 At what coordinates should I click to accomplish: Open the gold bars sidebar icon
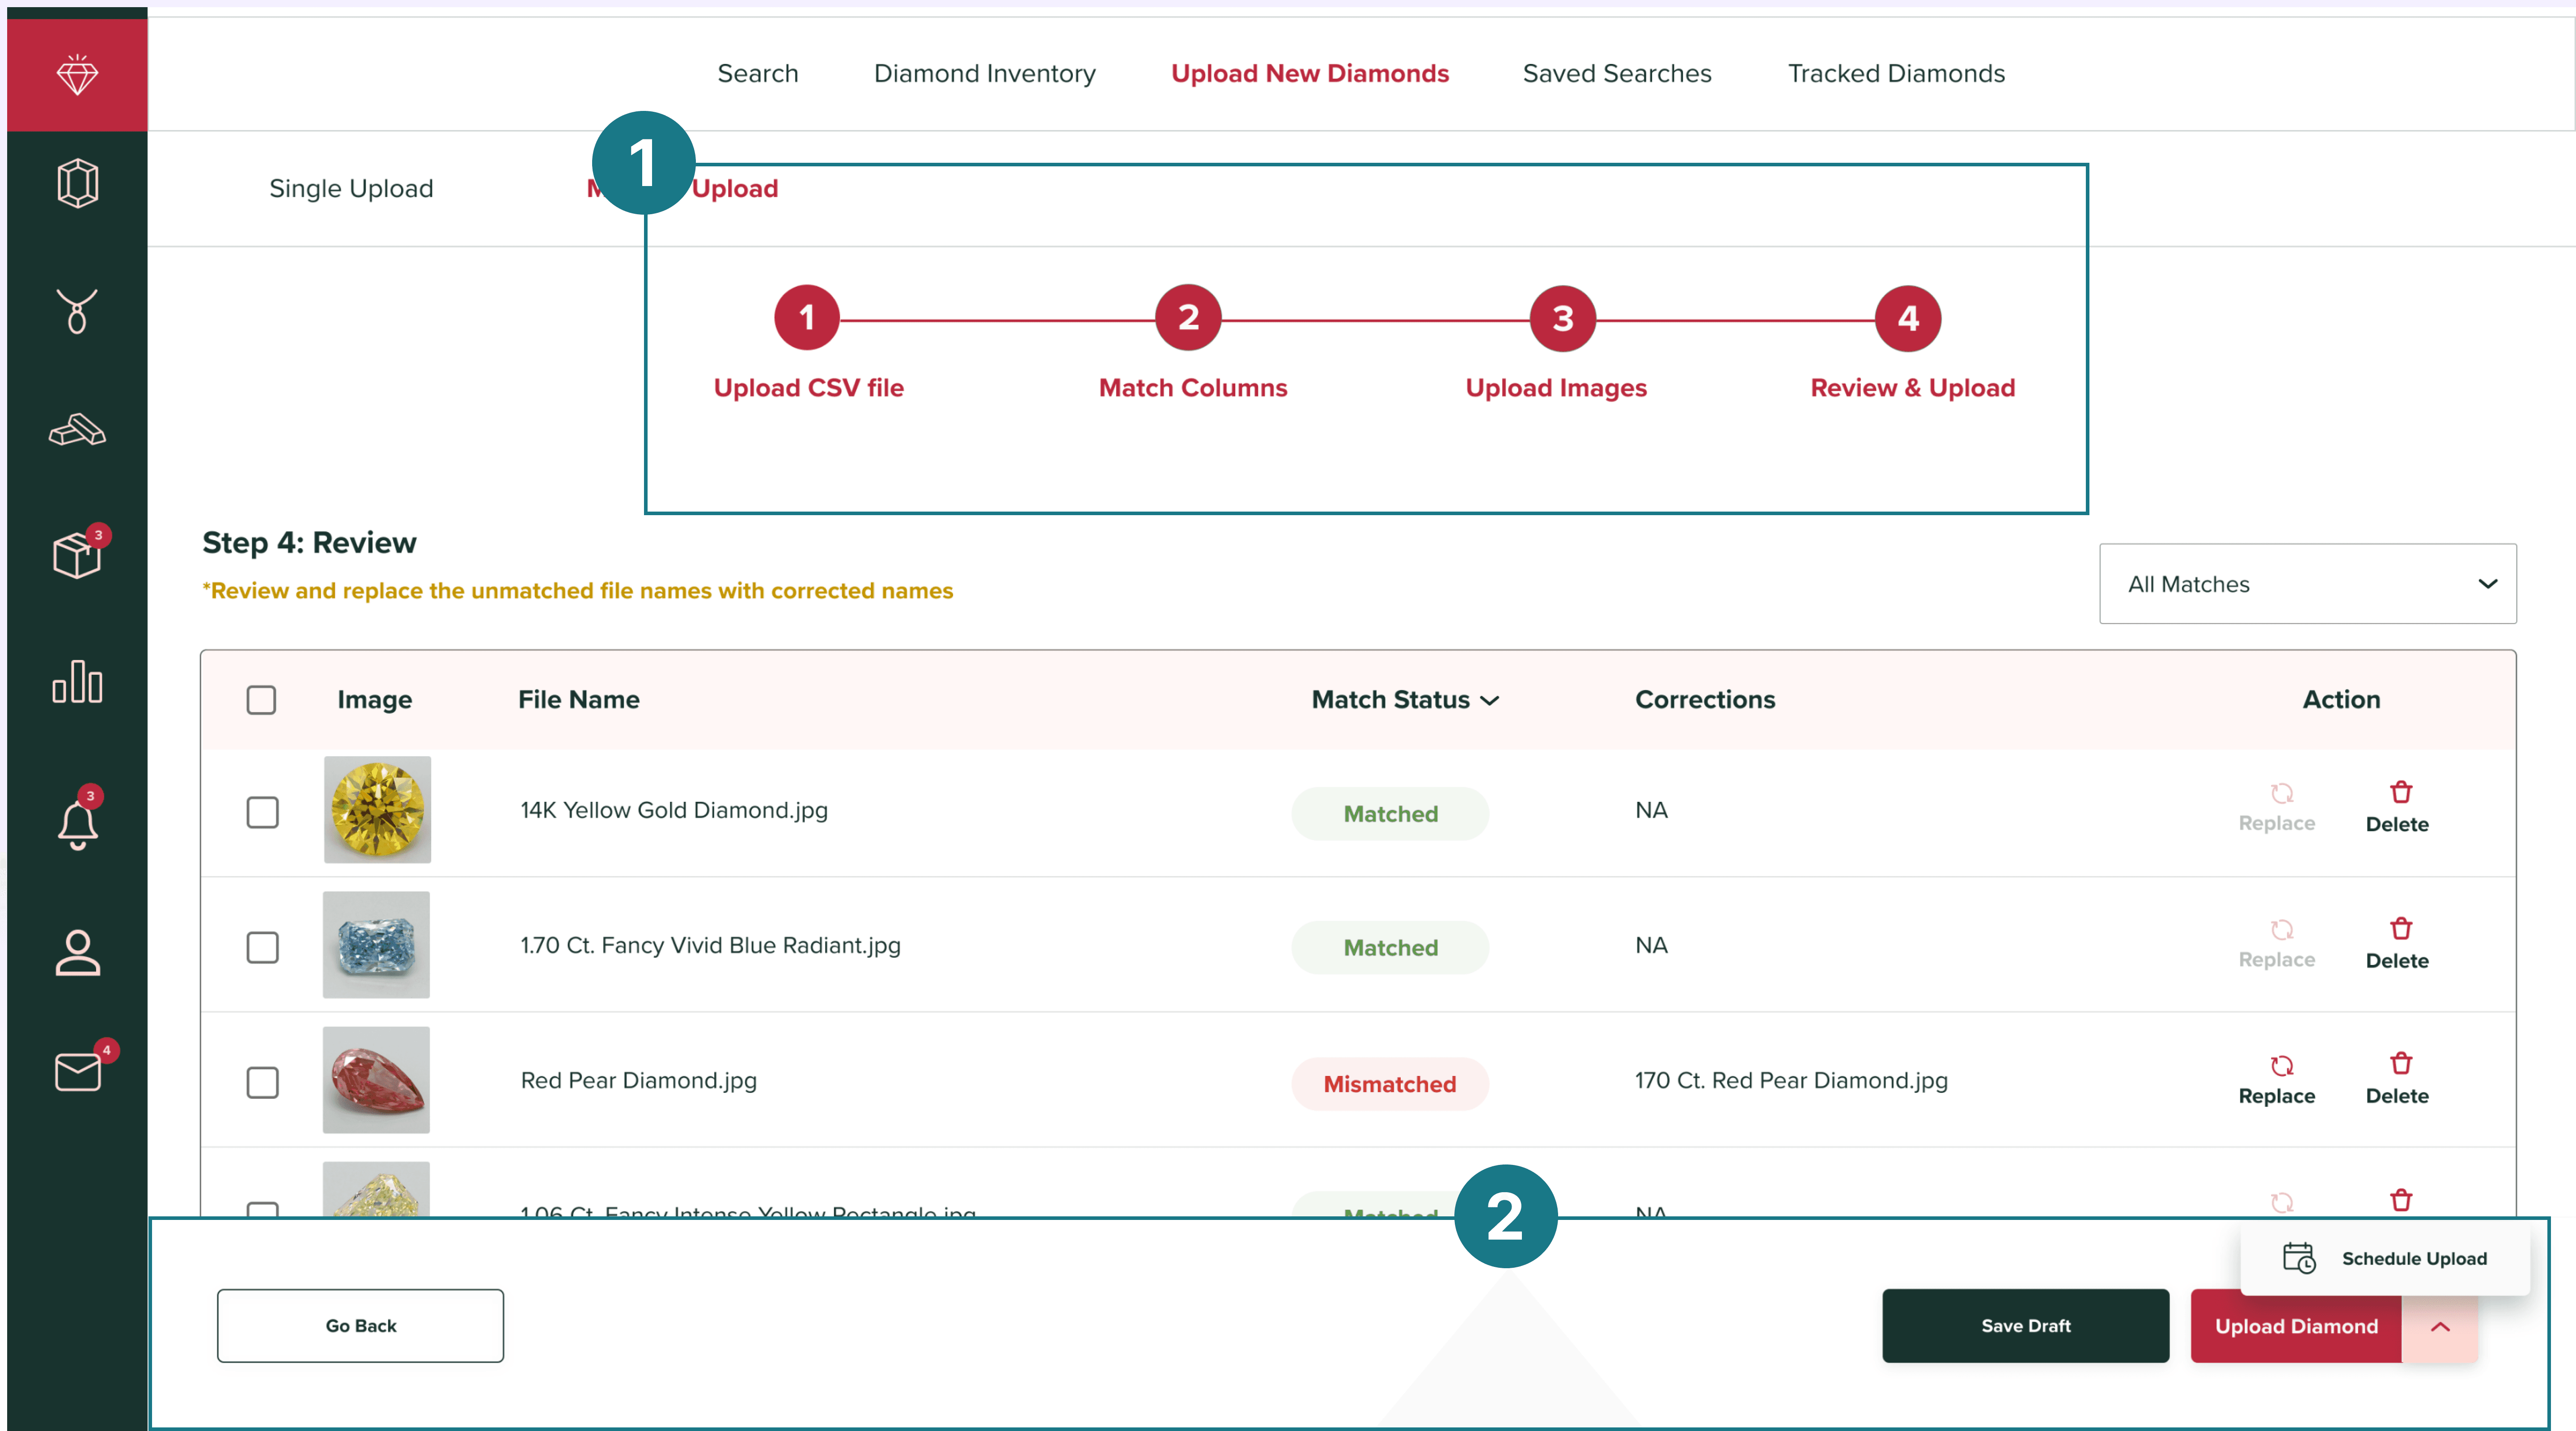coord(77,431)
